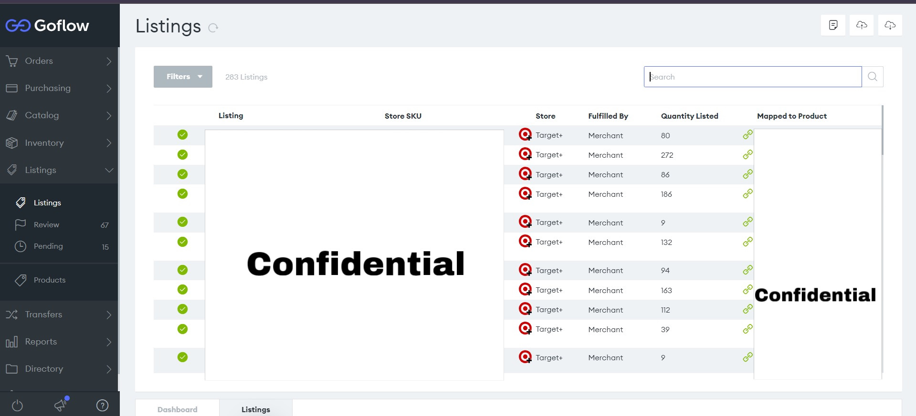916x416 pixels.
Task: Expand the Inventory menu chevron
Action: (x=109, y=143)
